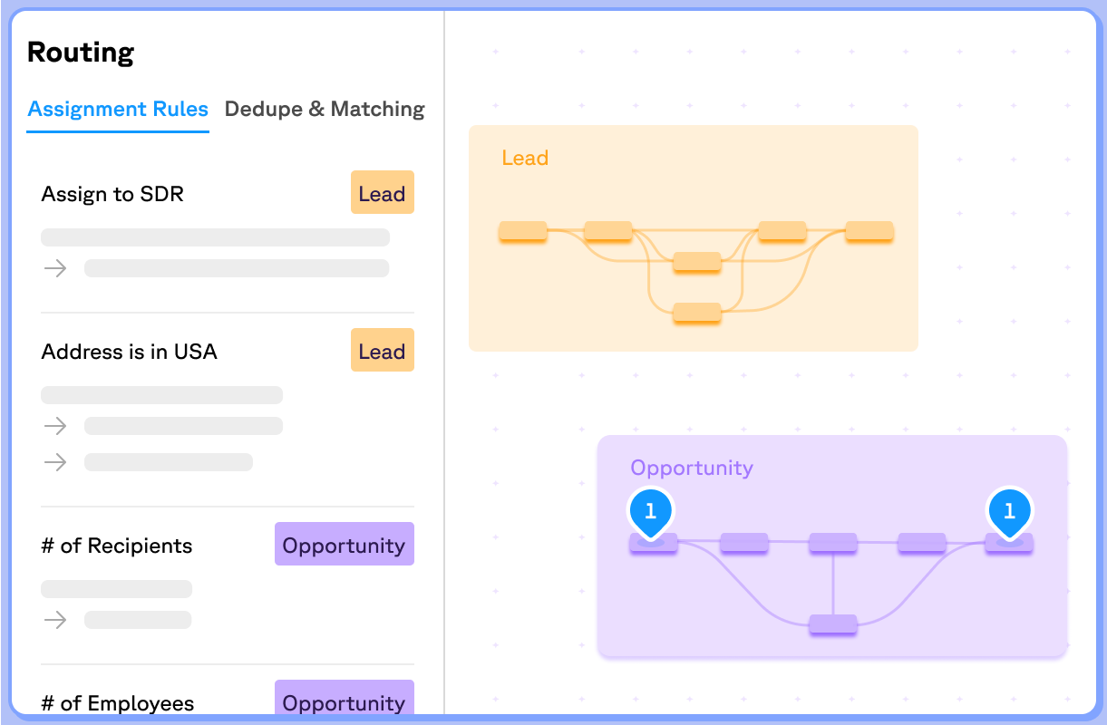Click the arrow icon under Assign to SDR
The height and width of the screenshot is (725, 1107).
point(55,268)
